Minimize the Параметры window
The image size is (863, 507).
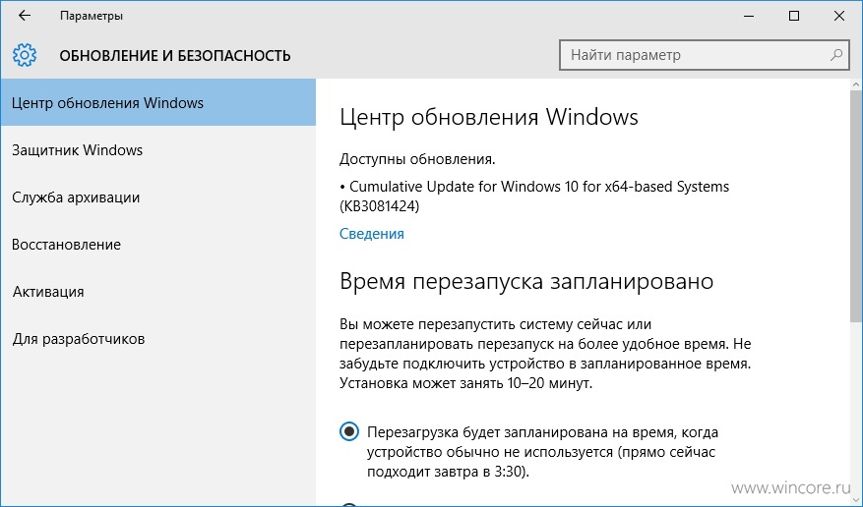[749, 16]
